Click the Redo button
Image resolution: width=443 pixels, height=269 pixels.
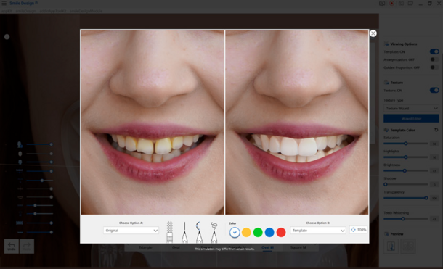(27, 247)
